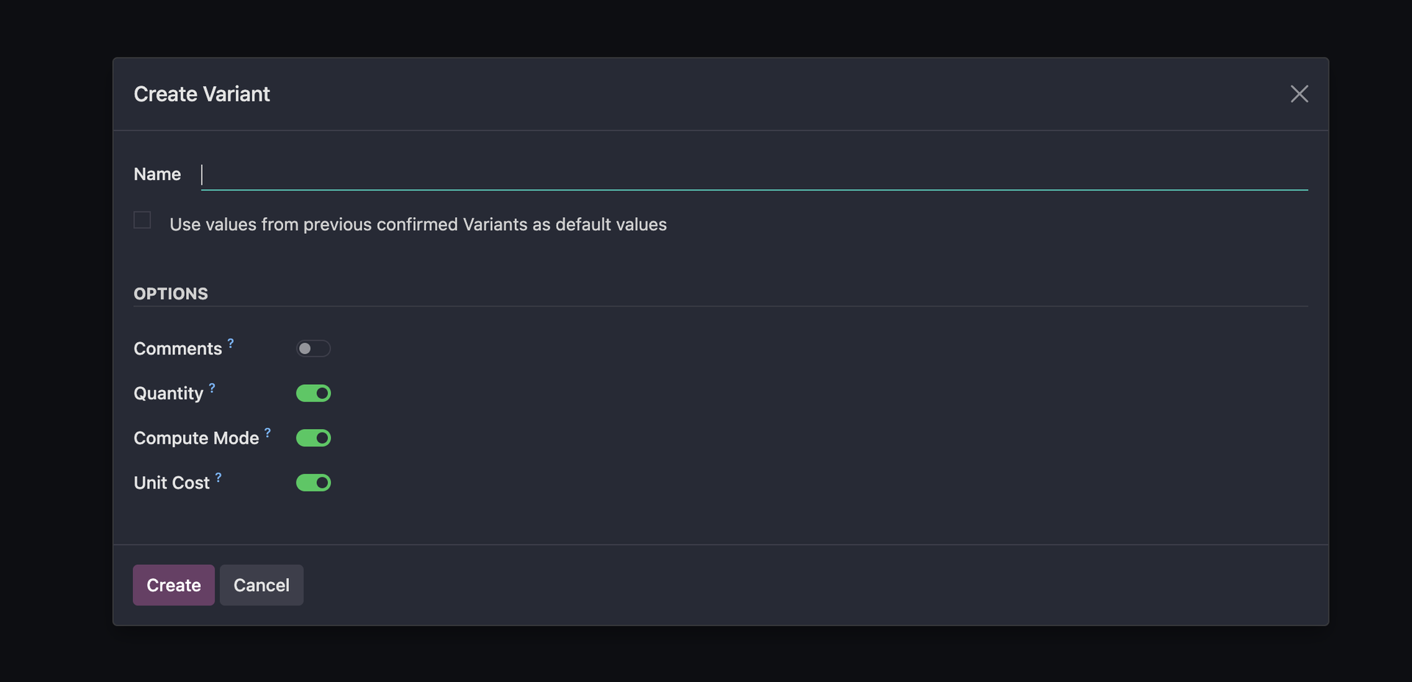Click the 'Use values from previous confirmed Variants' label

coord(418,224)
